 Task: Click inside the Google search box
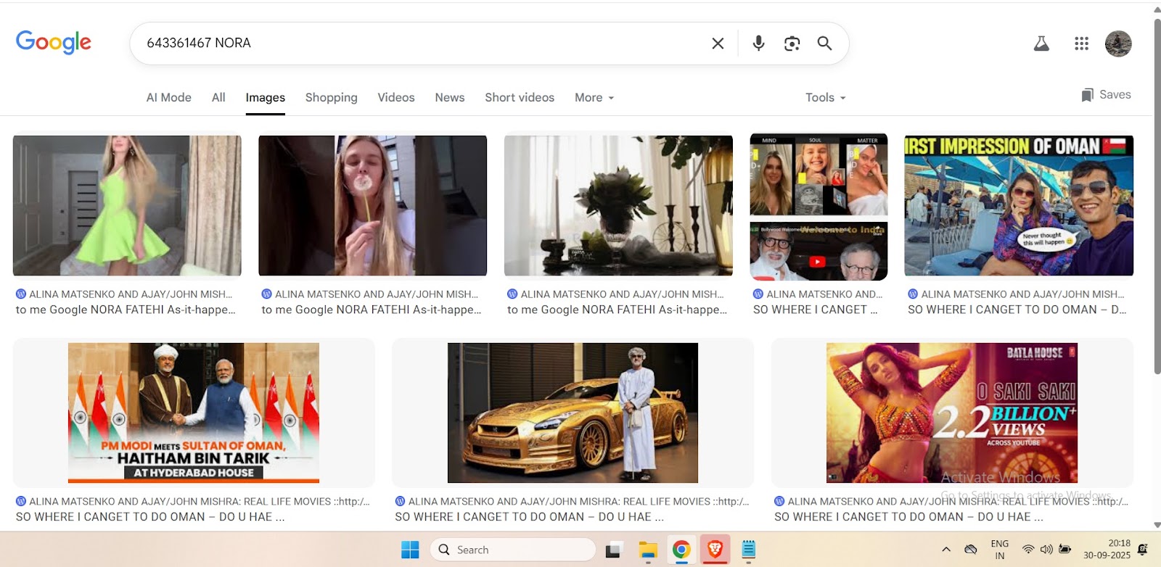point(421,44)
